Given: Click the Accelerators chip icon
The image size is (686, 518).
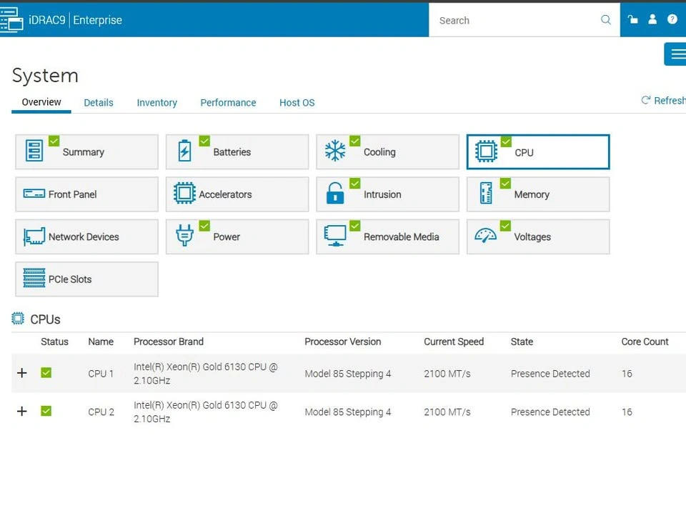Looking at the screenshot, I should (184, 194).
